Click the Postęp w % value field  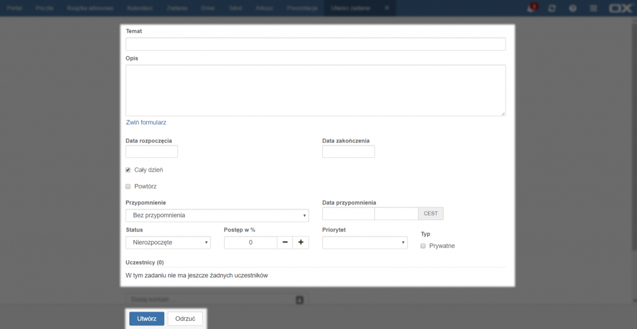pyautogui.click(x=250, y=243)
